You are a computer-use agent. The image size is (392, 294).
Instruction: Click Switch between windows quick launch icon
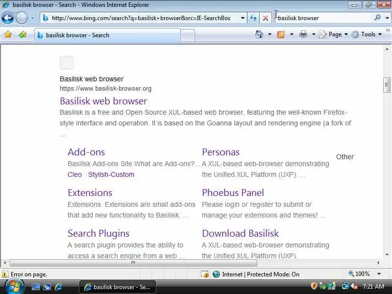point(47,287)
